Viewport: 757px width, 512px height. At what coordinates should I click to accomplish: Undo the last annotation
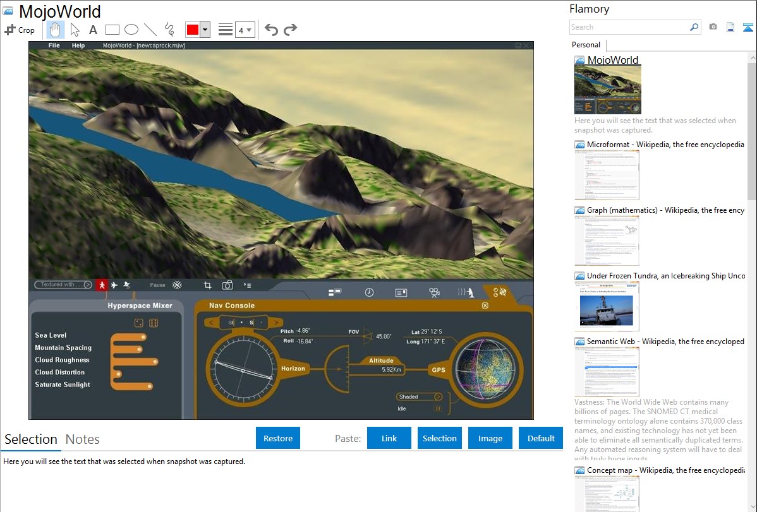coord(271,30)
